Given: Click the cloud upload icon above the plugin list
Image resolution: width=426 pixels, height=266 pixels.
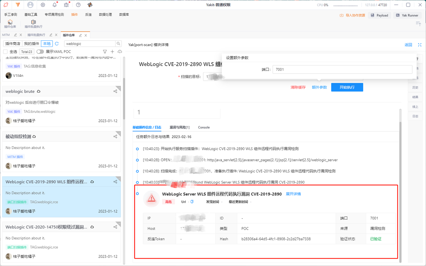Looking at the screenshot, I should point(120,52).
